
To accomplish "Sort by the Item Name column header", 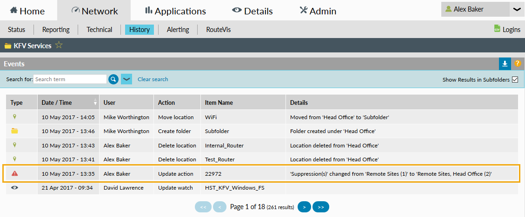I will pyautogui.click(x=243, y=102).
